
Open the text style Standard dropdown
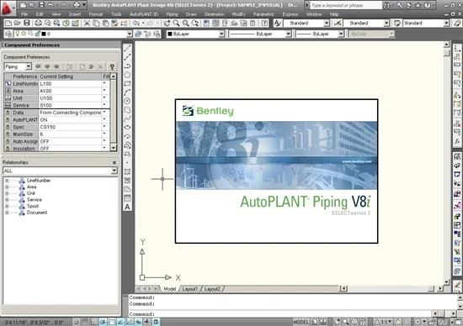point(327,23)
